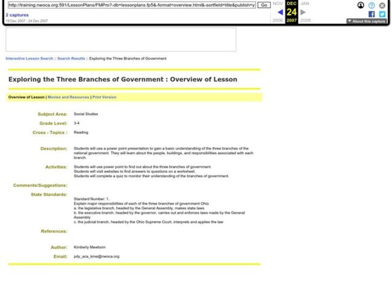Go to next capture with gray arrow
Viewport: 392px width, 294px height.
[302, 12]
